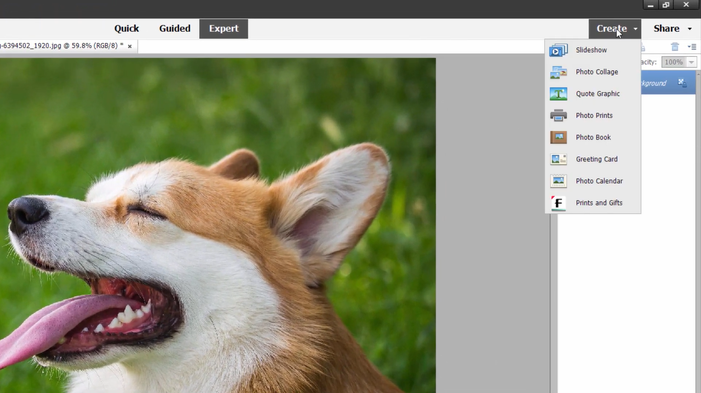Click the Photo Prints printer icon
Viewport: 701px width, 393px height.
point(558,116)
